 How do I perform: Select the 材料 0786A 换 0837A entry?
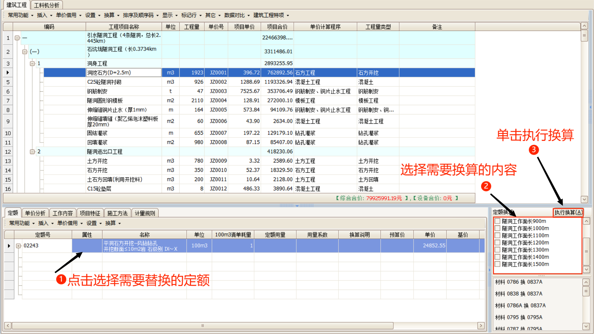[520, 306]
